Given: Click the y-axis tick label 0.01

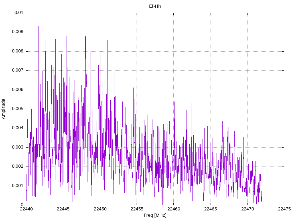Looking at the screenshot, I should pyautogui.click(x=19, y=13).
